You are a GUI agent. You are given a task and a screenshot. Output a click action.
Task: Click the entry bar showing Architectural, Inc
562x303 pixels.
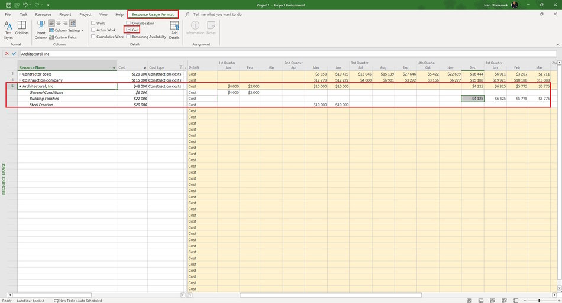tap(288, 54)
